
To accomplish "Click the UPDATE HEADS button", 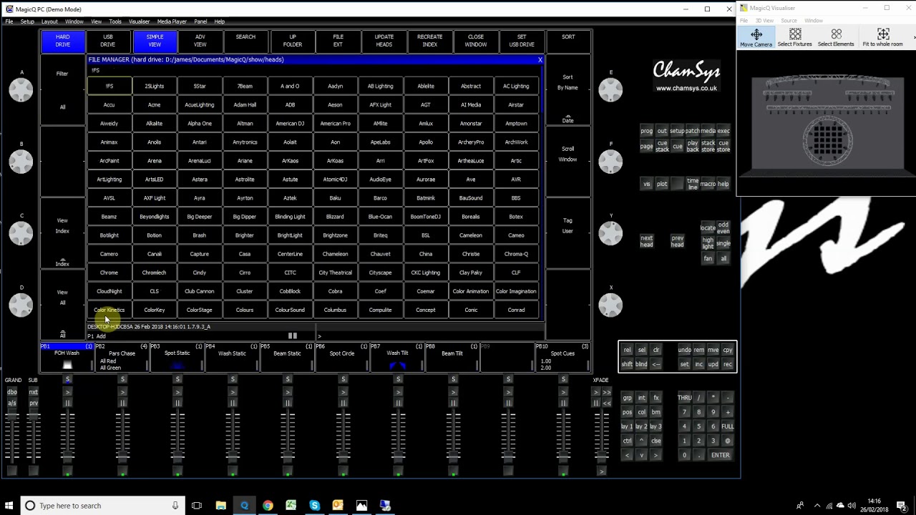I will pyautogui.click(x=384, y=41).
